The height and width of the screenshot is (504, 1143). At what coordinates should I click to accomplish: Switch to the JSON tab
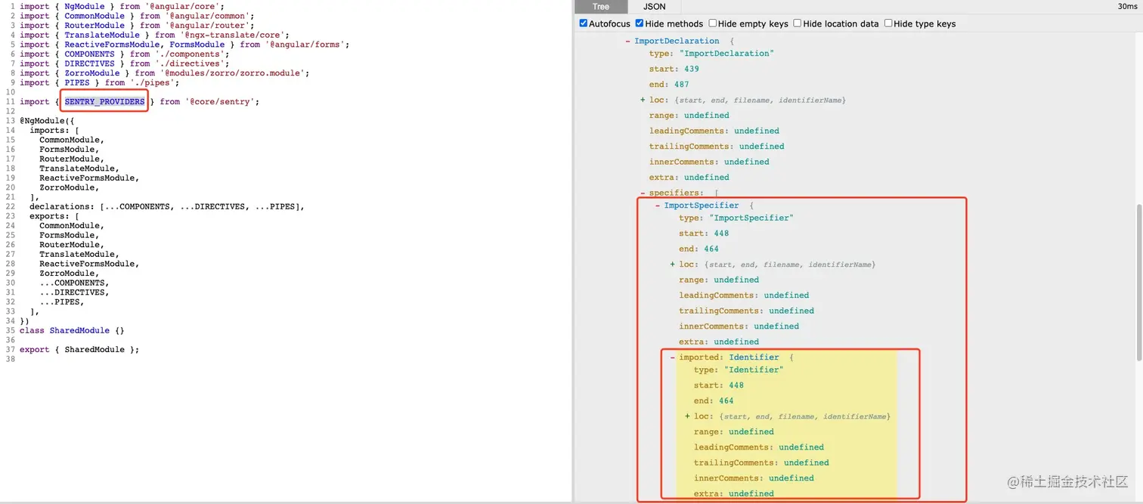[654, 7]
